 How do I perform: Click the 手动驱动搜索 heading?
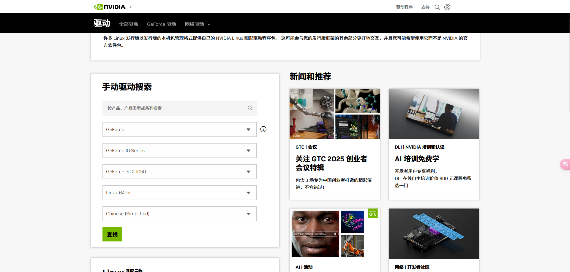127,87
